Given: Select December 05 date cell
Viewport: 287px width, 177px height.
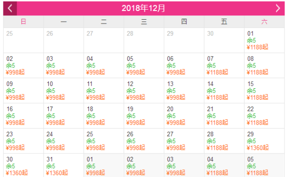Looking at the screenshot, I should point(144,66).
